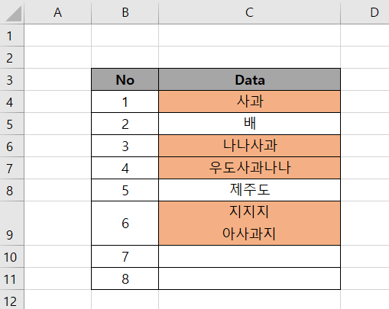Image resolution: width=389 pixels, height=309 pixels.
Task: Click the empty Data cell beside No 7
Action: (249, 256)
